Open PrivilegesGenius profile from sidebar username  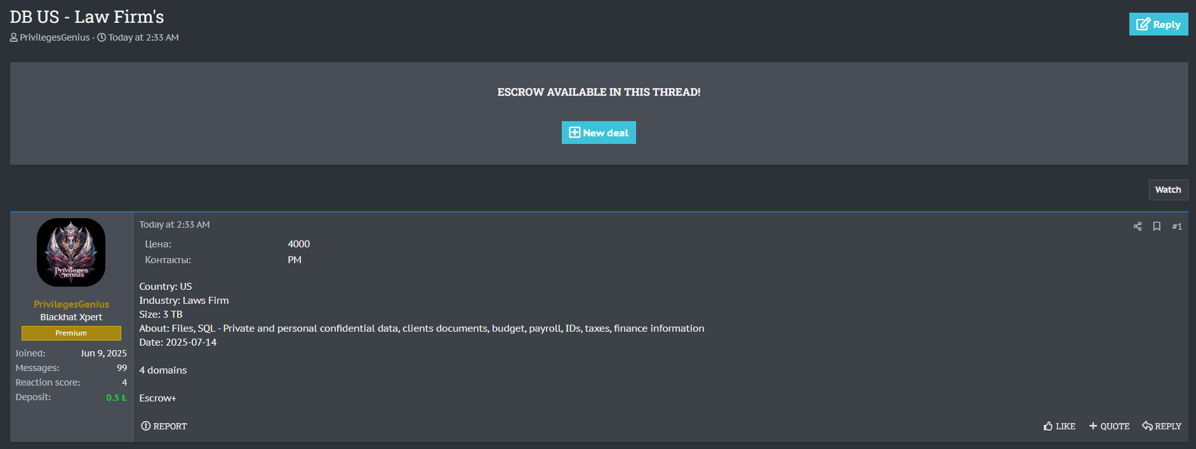[x=71, y=304]
